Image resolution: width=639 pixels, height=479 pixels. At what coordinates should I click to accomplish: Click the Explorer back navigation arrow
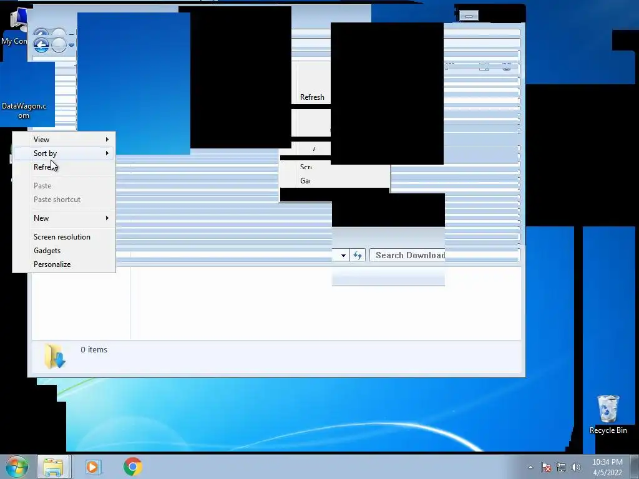(x=41, y=45)
